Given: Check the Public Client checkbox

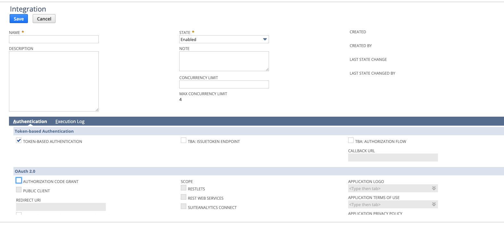Looking at the screenshot, I should 19,190.
